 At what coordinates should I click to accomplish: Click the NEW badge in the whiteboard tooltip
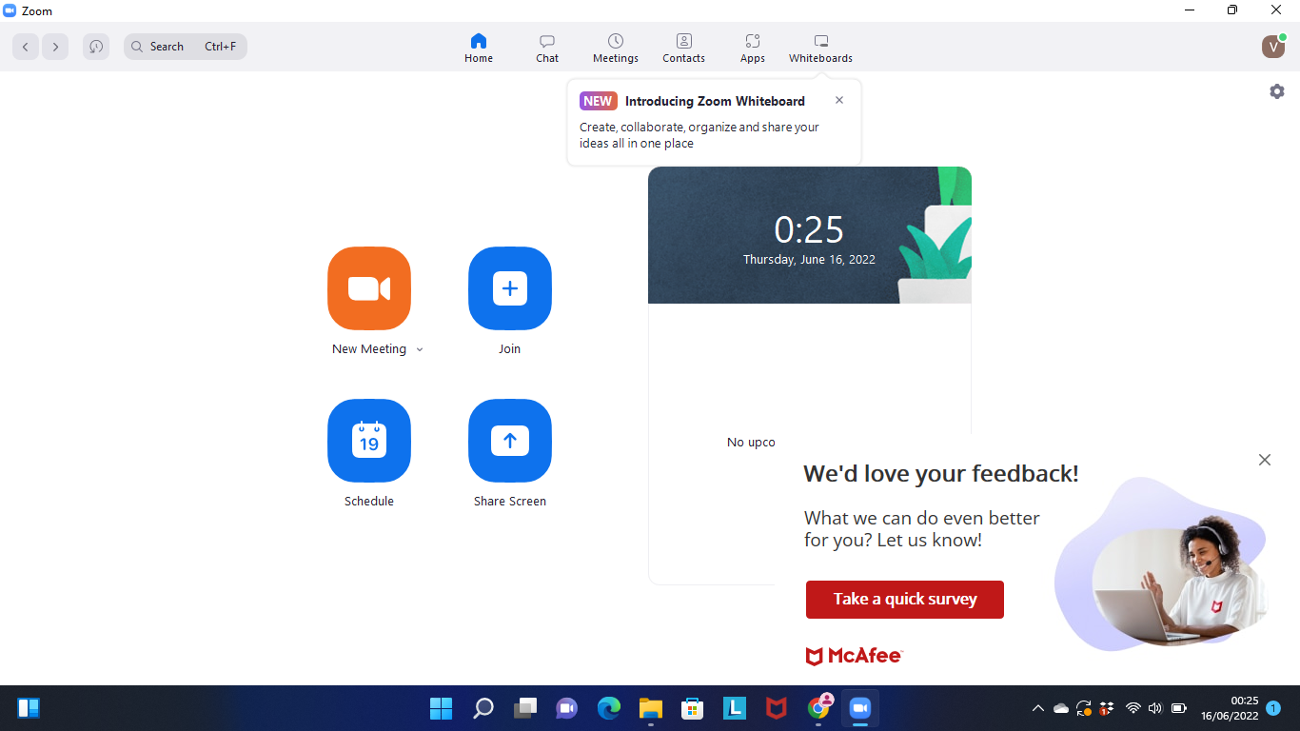[599, 101]
